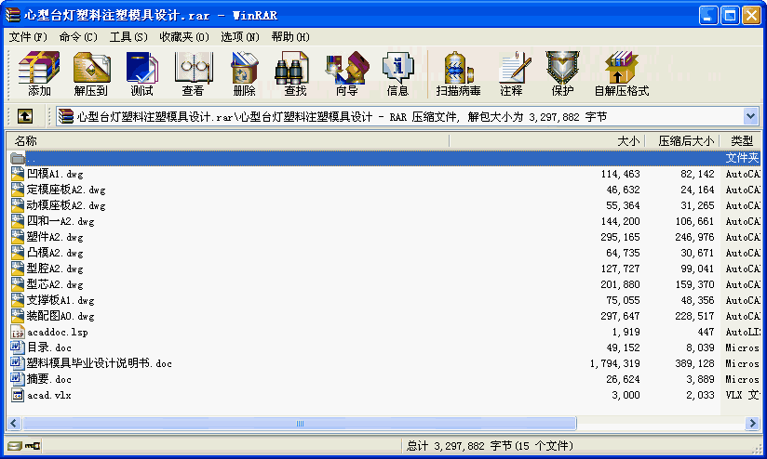The image size is (767, 459).
Task: Click size value 3,000 for acad.vlx
Action: pyautogui.click(x=626, y=395)
